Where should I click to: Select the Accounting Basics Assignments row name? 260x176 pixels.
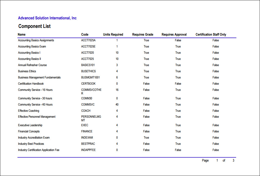tap(36, 40)
